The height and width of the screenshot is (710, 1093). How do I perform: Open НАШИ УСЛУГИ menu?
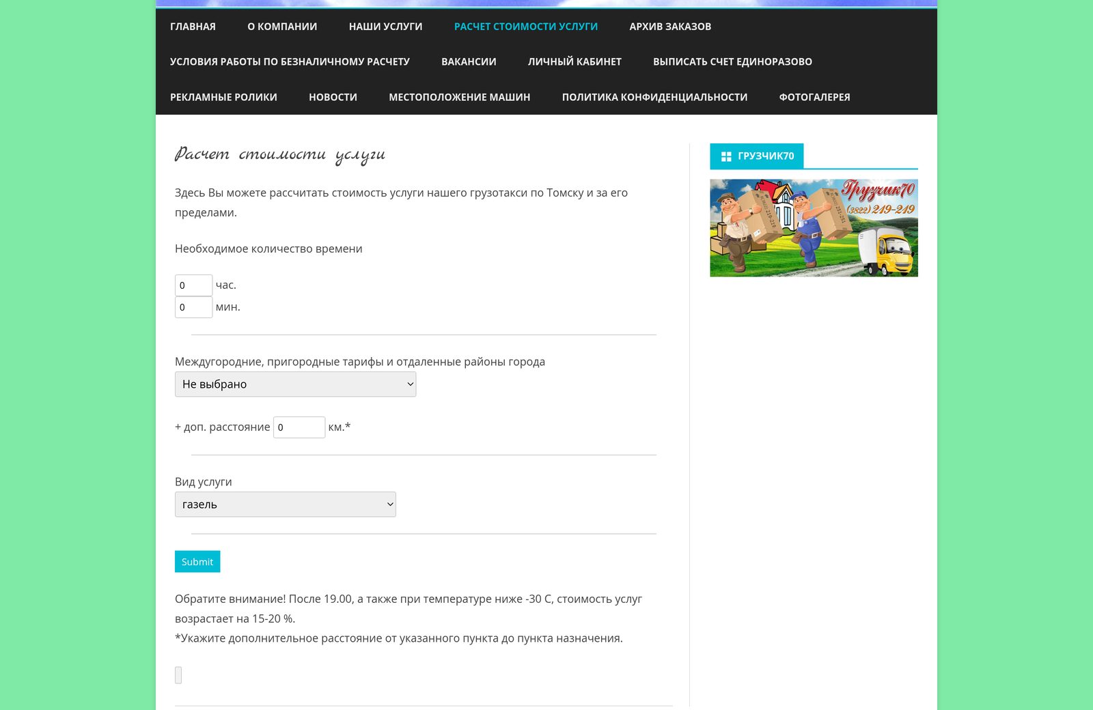point(385,27)
